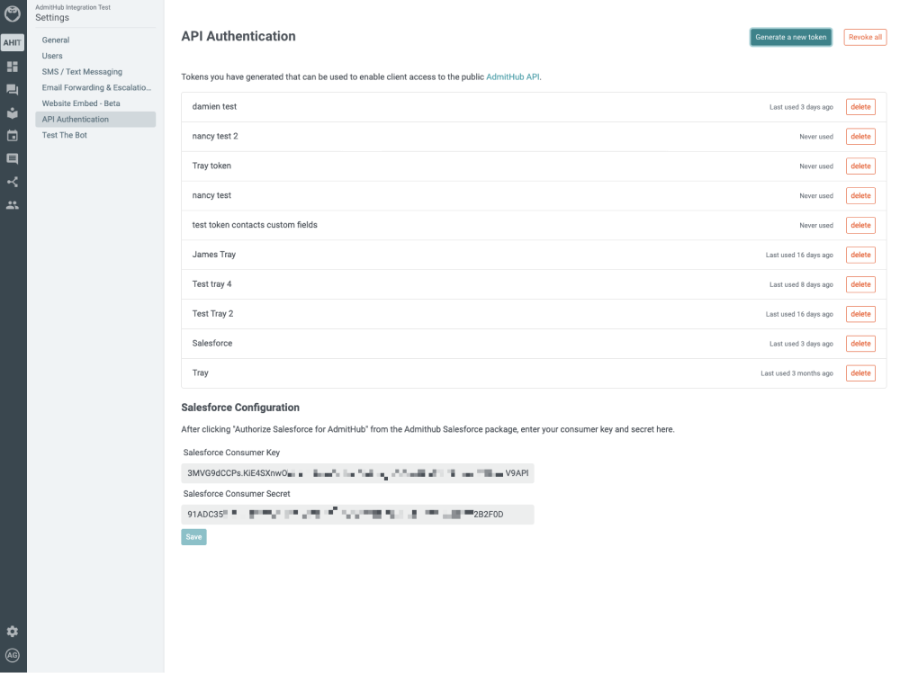
Task: Open the conversations chat icon
Action: 12,90
